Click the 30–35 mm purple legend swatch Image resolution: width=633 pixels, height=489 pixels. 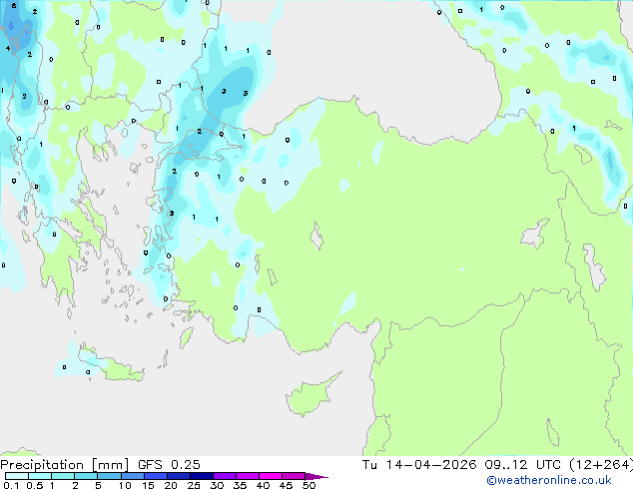(224, 476)
